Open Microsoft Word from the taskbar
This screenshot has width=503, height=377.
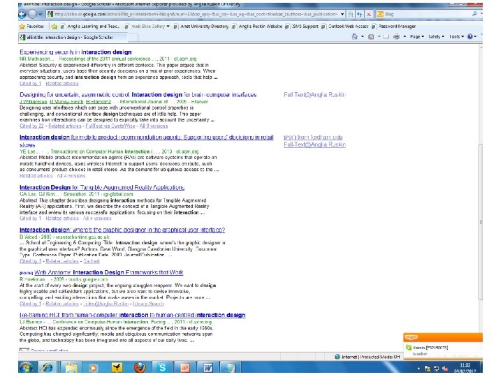pos(207,367)
